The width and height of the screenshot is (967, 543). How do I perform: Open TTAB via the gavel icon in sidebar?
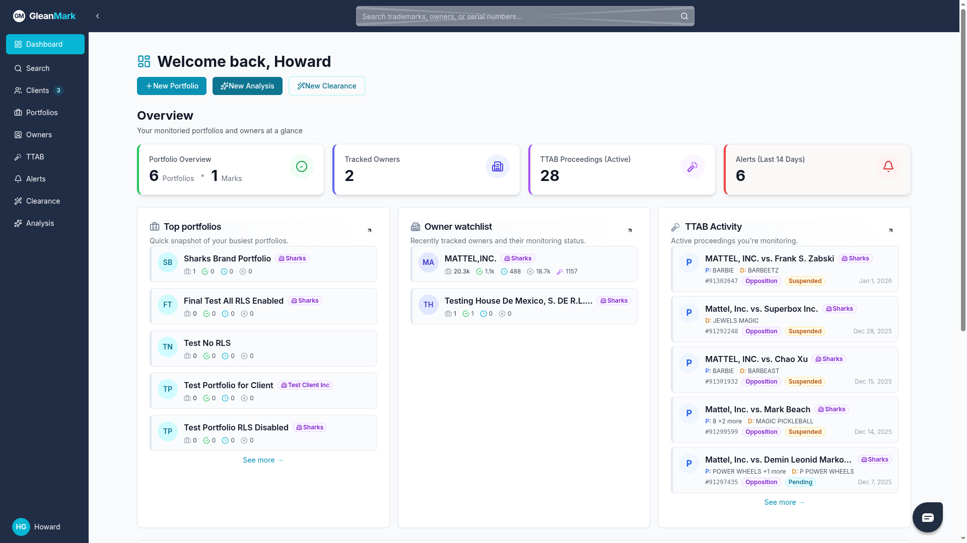coord(18,157)
